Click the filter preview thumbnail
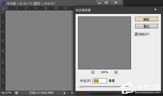This screenshot has width=163, height=96. (105, 43)
